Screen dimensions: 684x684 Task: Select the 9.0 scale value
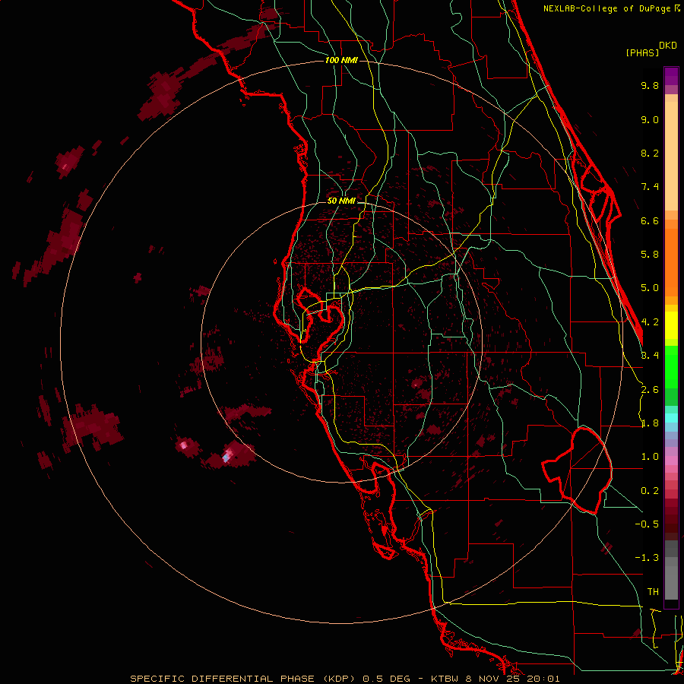(x=650, y=119)
